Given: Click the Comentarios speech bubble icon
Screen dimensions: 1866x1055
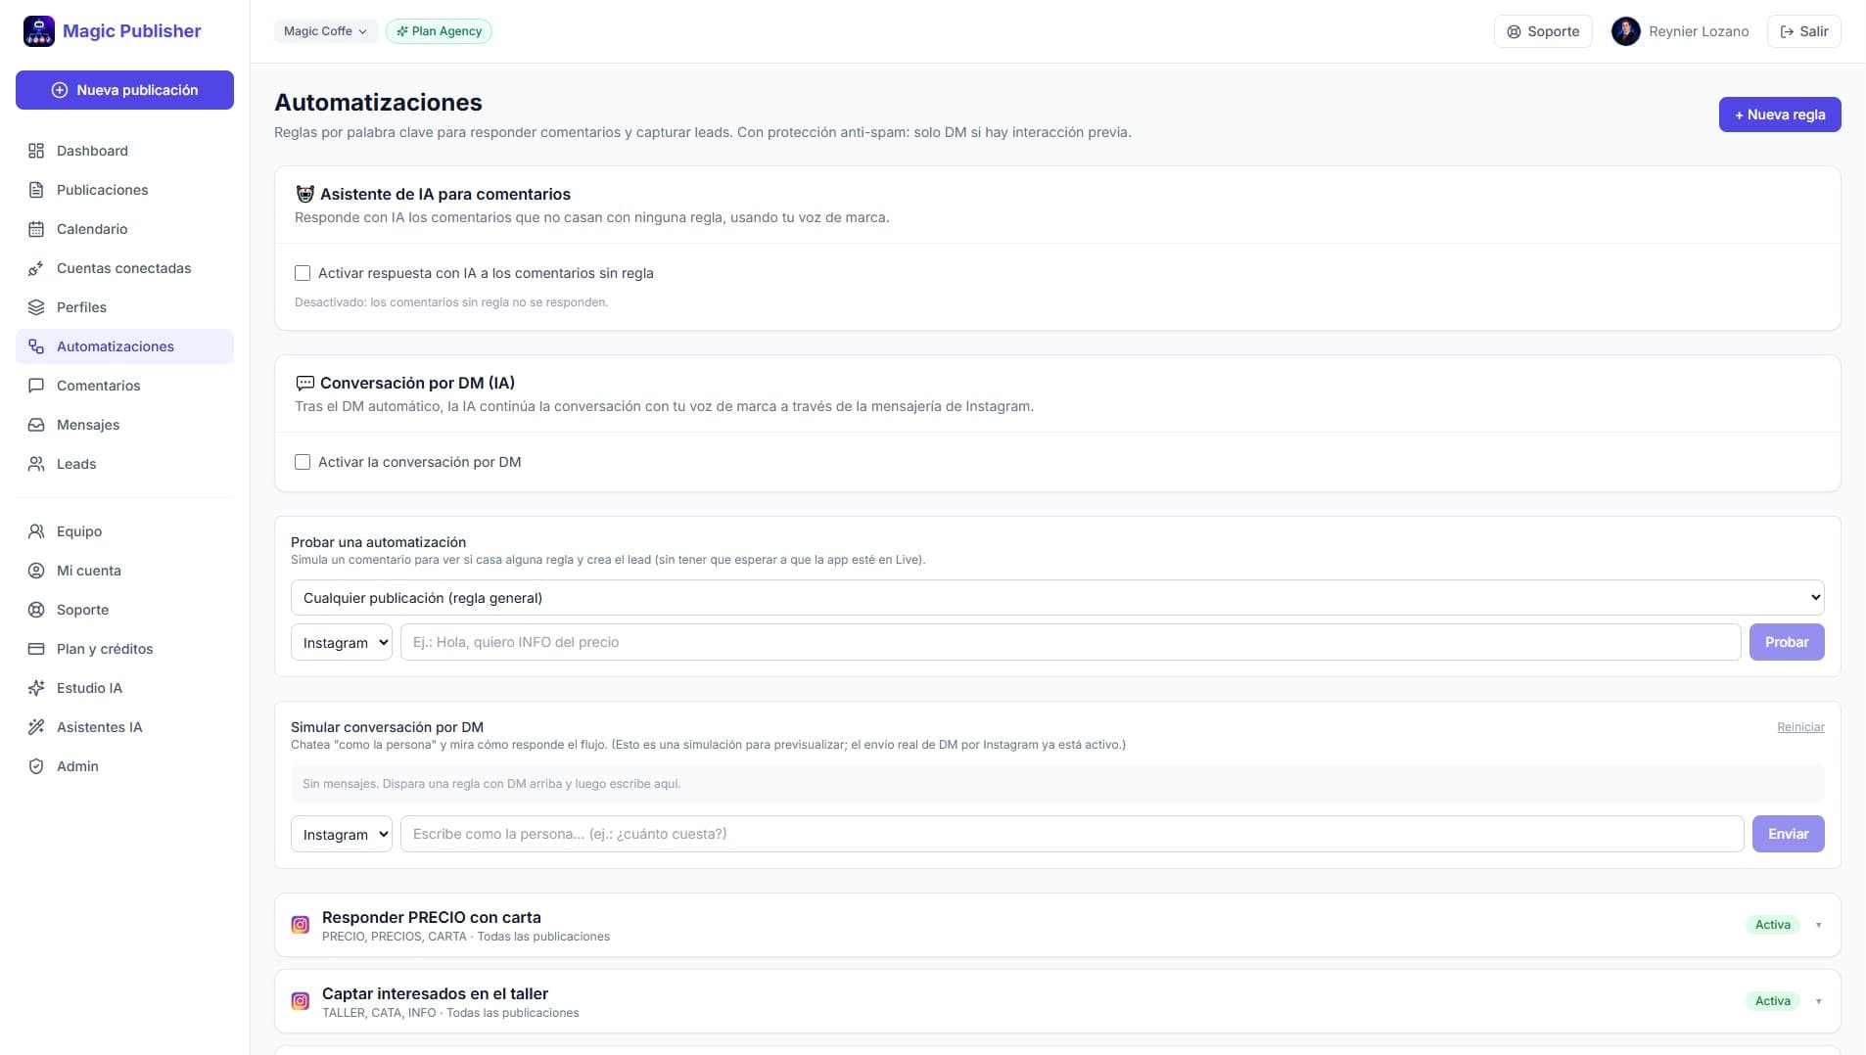Looking at the screenshot, I should pyautogui.click(x=36, y=386).
